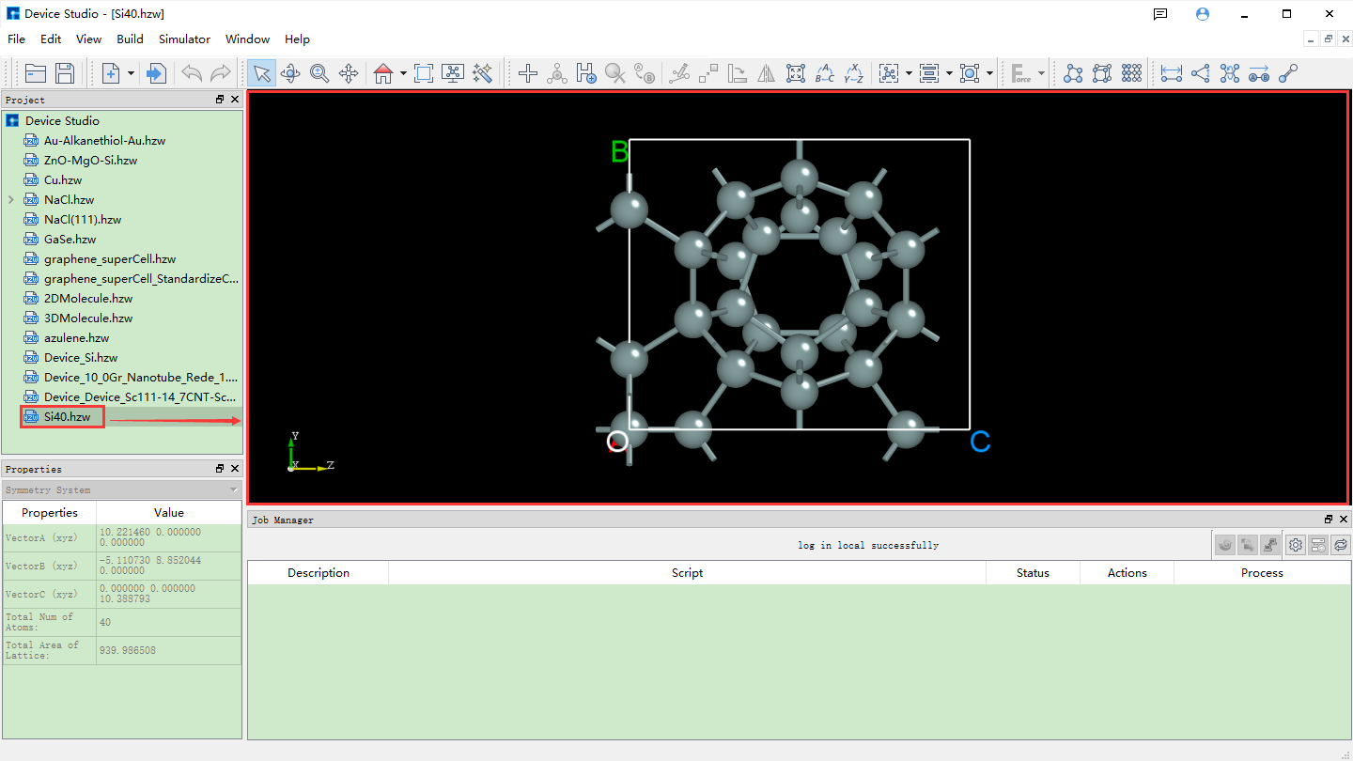Viewport: 1353px width, 761px height.
Task: Activate the rotate view tool
Action: click(290, 73)
